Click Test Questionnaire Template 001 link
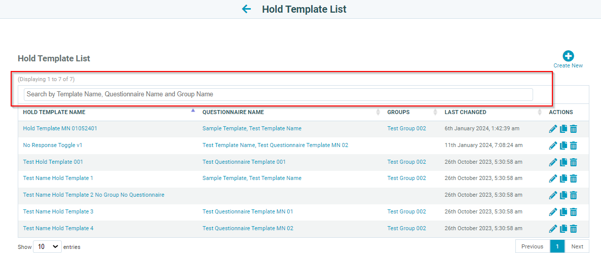This screenshot has height=253, width=601. click(244, 162)
